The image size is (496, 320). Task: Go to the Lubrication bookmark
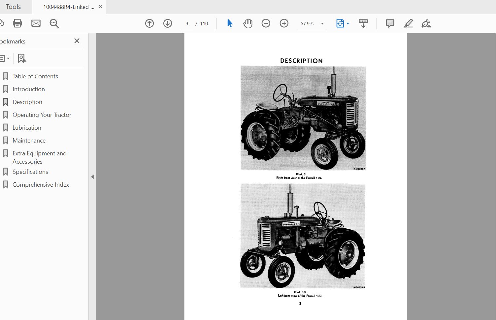click(27, 128)
